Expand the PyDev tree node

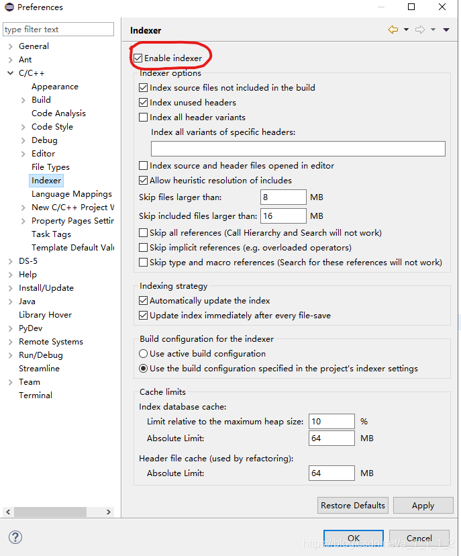click(10, 329)
